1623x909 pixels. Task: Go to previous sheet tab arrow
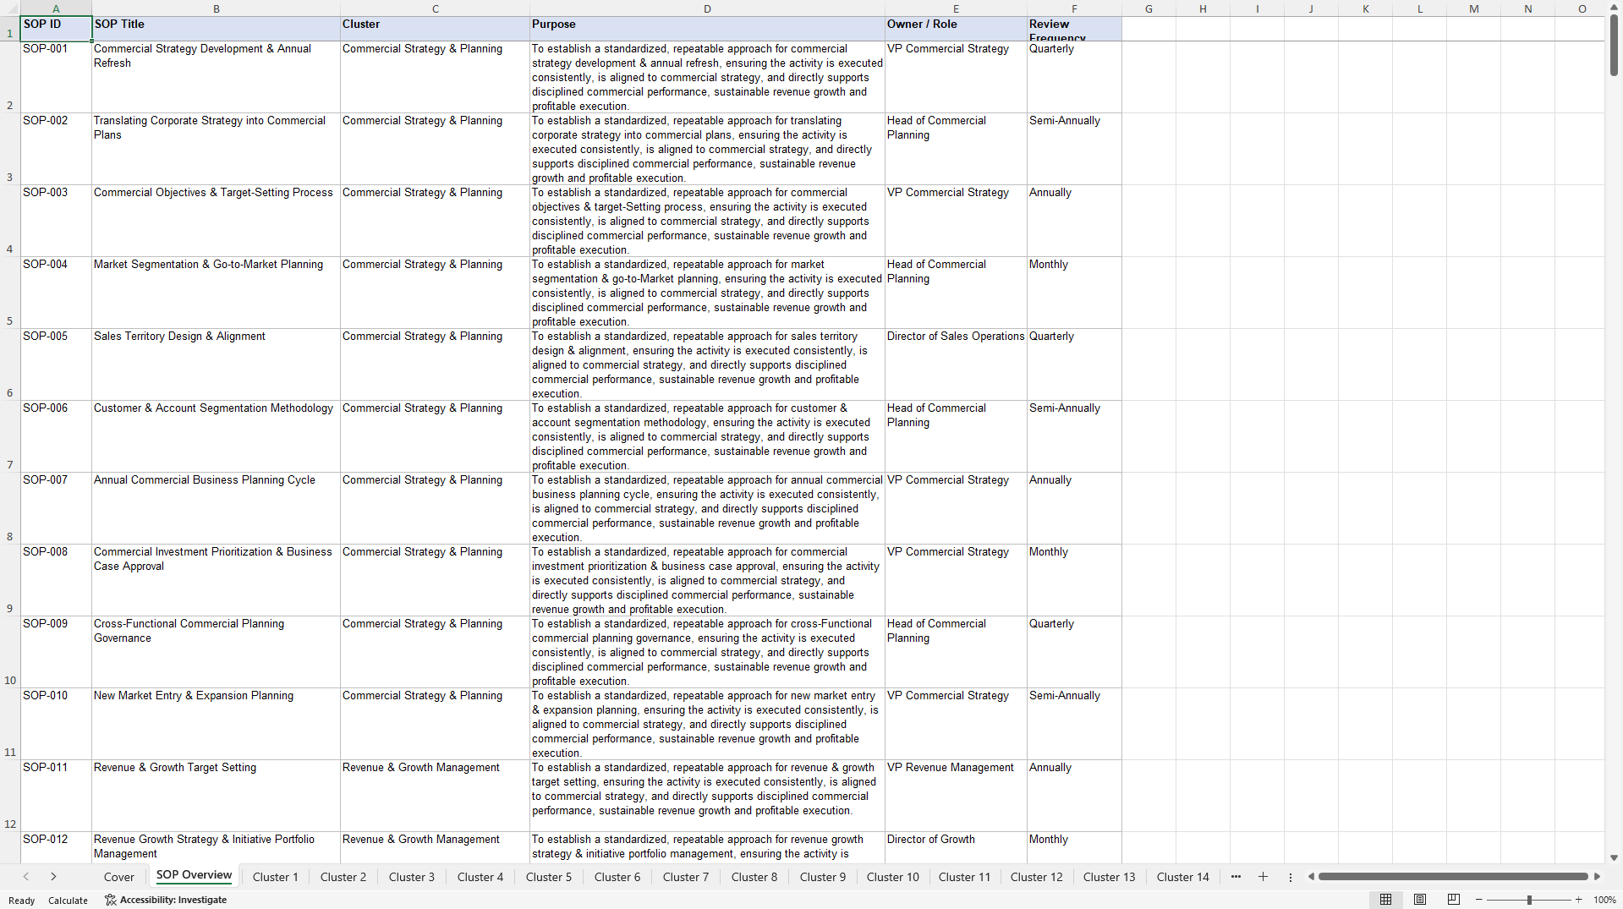click(x=26, y=877)
